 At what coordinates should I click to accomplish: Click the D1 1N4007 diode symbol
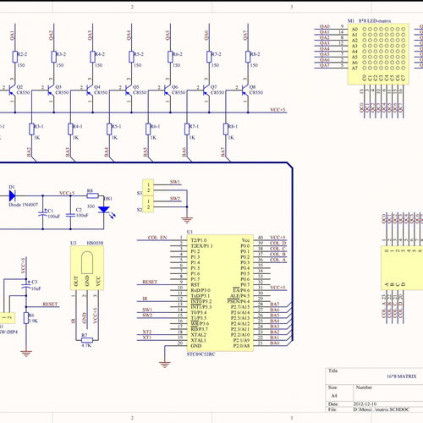coord(12,195)
